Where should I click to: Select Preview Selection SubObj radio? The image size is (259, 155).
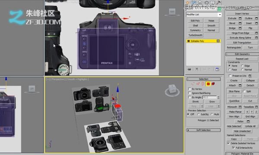click(x=199, y=114)
